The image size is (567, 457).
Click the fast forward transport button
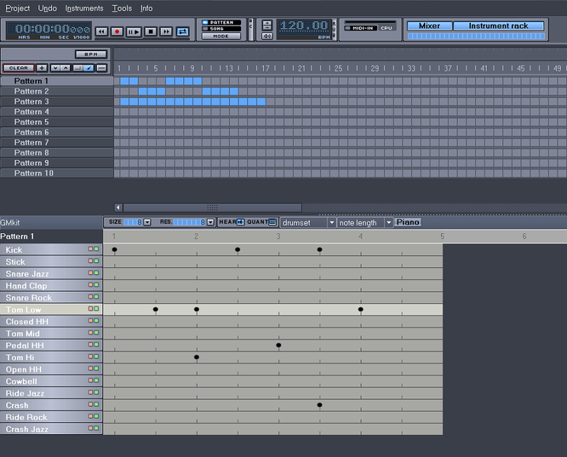166,32
